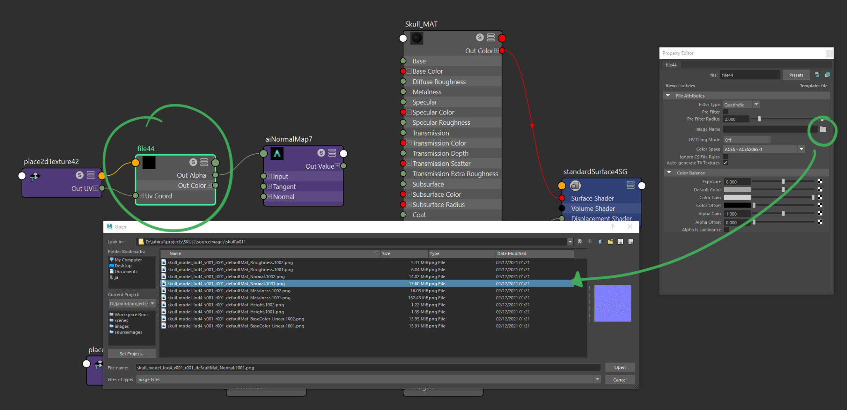The height and width of the screenshot is (410, 847).
Task: Open the Filter Type Quadratic dropdown
Action: click(756, 104)
